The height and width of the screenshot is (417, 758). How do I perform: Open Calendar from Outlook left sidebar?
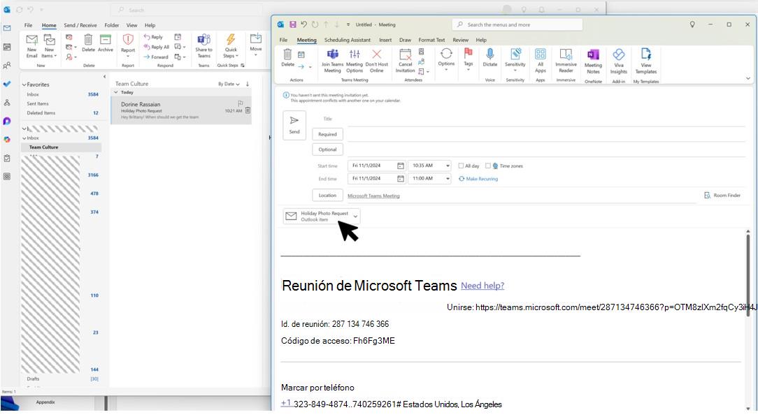point(7,47)
